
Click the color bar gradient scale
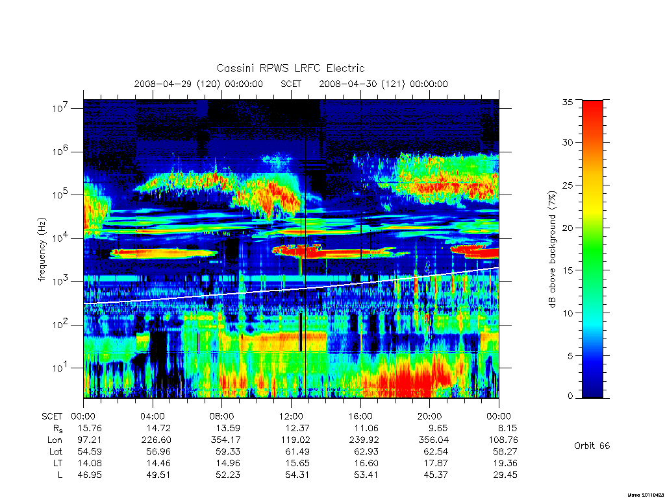[592, 249]
